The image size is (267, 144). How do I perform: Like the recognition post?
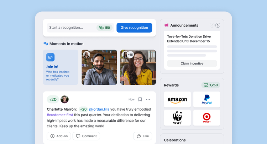[143, 136]
